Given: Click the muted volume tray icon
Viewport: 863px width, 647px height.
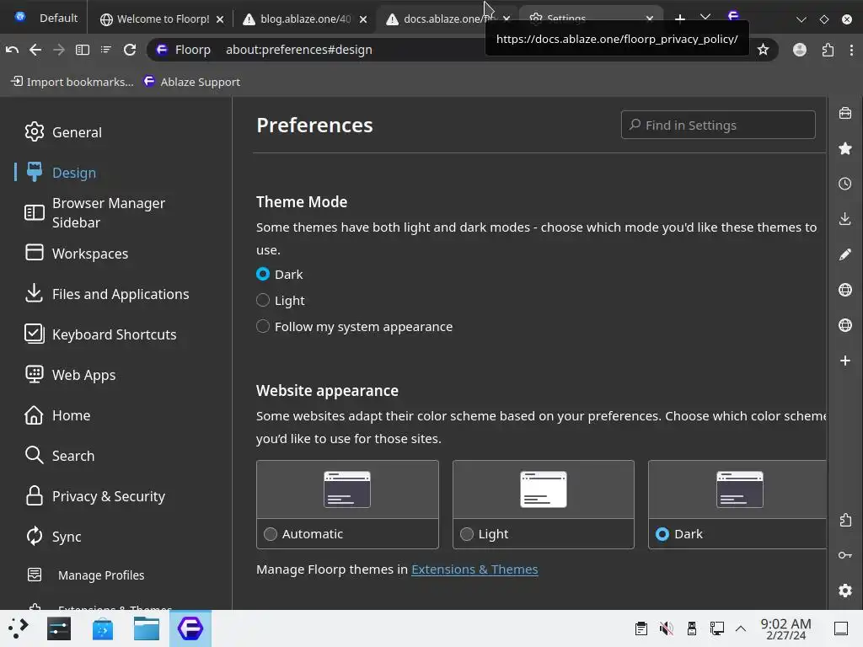Looking at the screenshot, I should click(667, 628).
